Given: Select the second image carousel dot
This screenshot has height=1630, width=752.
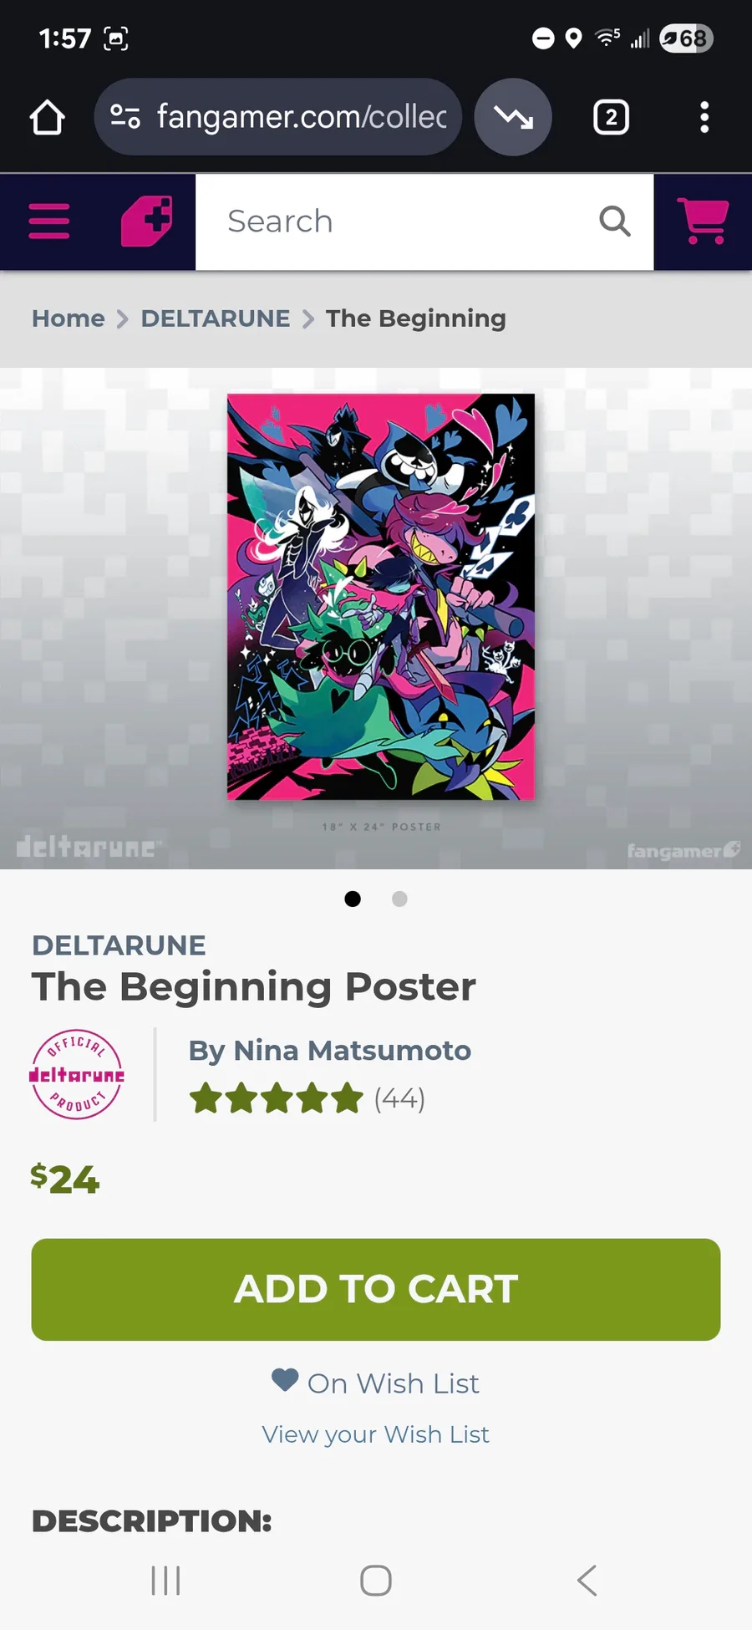Looking at the screenshot, I should [399, 899].
